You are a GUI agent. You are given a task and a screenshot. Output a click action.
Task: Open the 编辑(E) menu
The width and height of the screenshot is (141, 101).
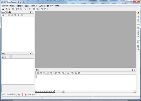coord(12,6)
